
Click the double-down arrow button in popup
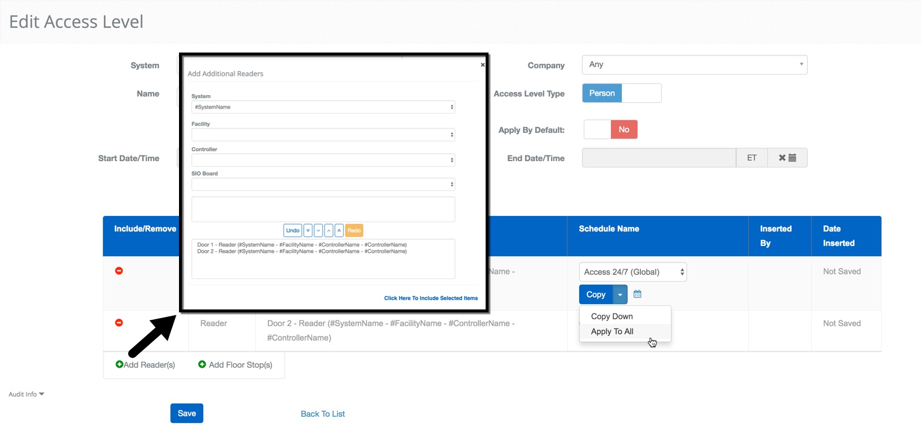(308, 231)
